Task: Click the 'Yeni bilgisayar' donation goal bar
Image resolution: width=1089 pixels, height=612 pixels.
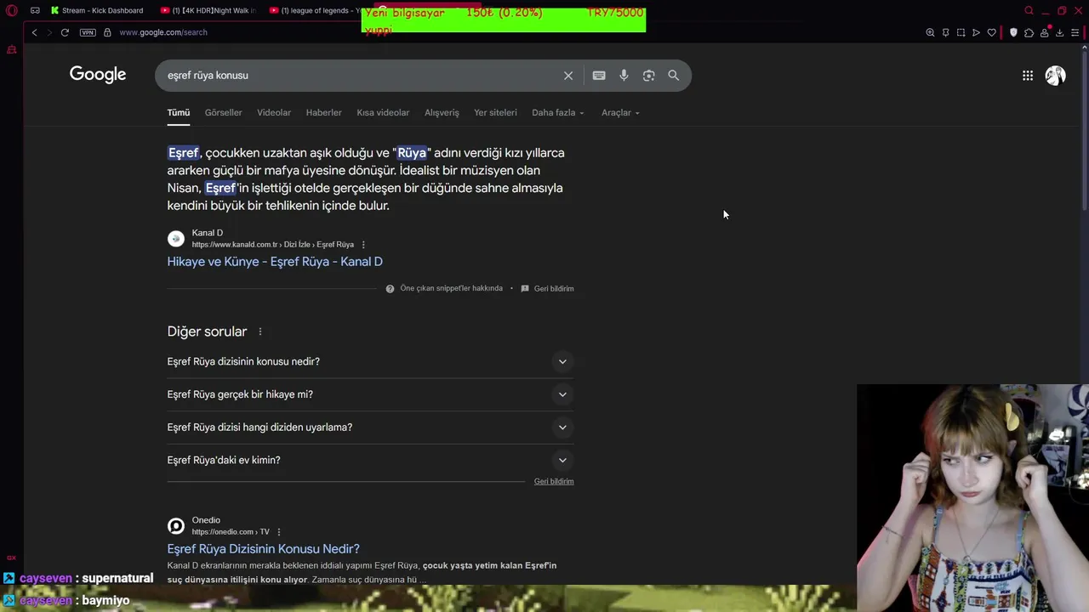Action: (504, 20)
